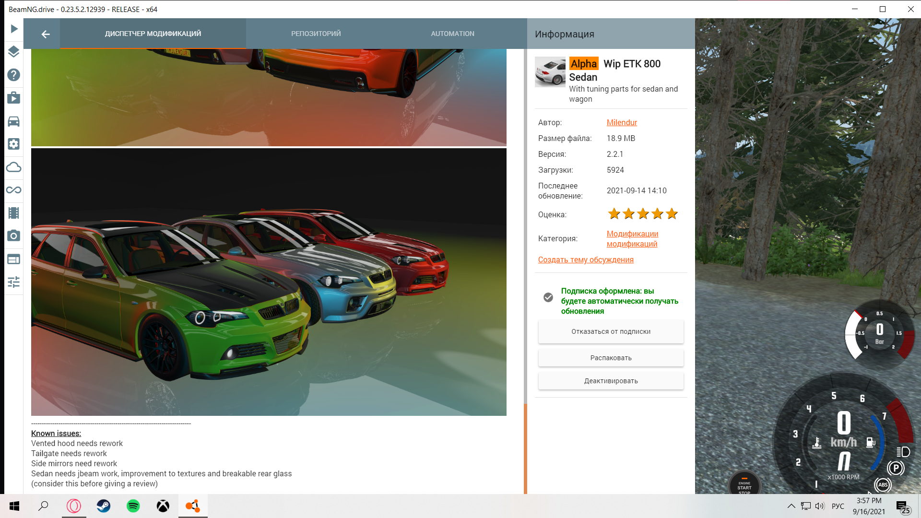Image resolution: width=921 pixels, height=518 pixels.
Task: Click Распаковать button
Action: click(x=611, y=358)
